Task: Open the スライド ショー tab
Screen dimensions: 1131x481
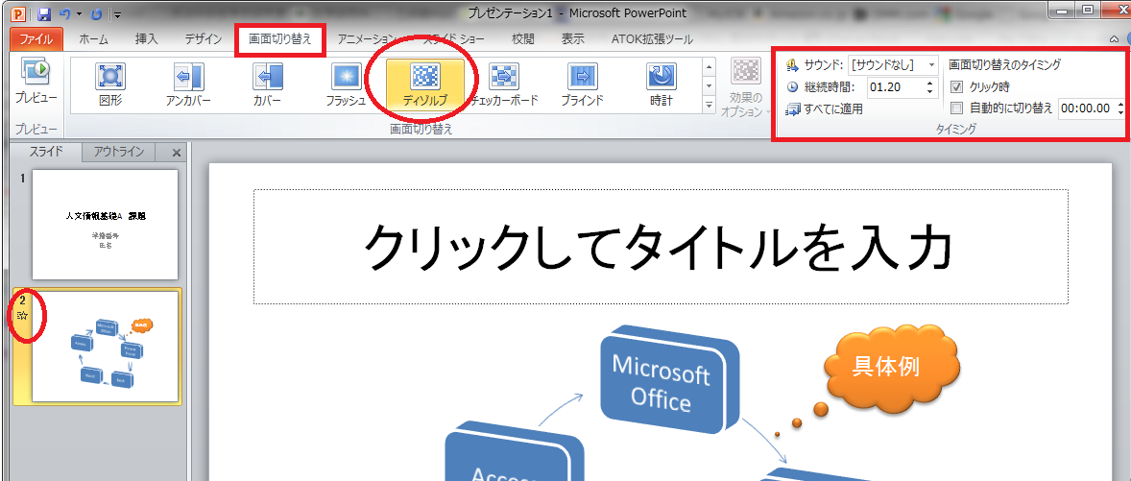Action: click(x=453, y=39)
